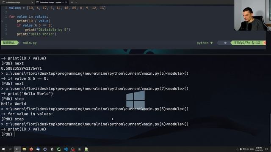Click the print("Hello World") line in editor
The width and height of the screenshot is (271, 152).
[x=36, y=34]
